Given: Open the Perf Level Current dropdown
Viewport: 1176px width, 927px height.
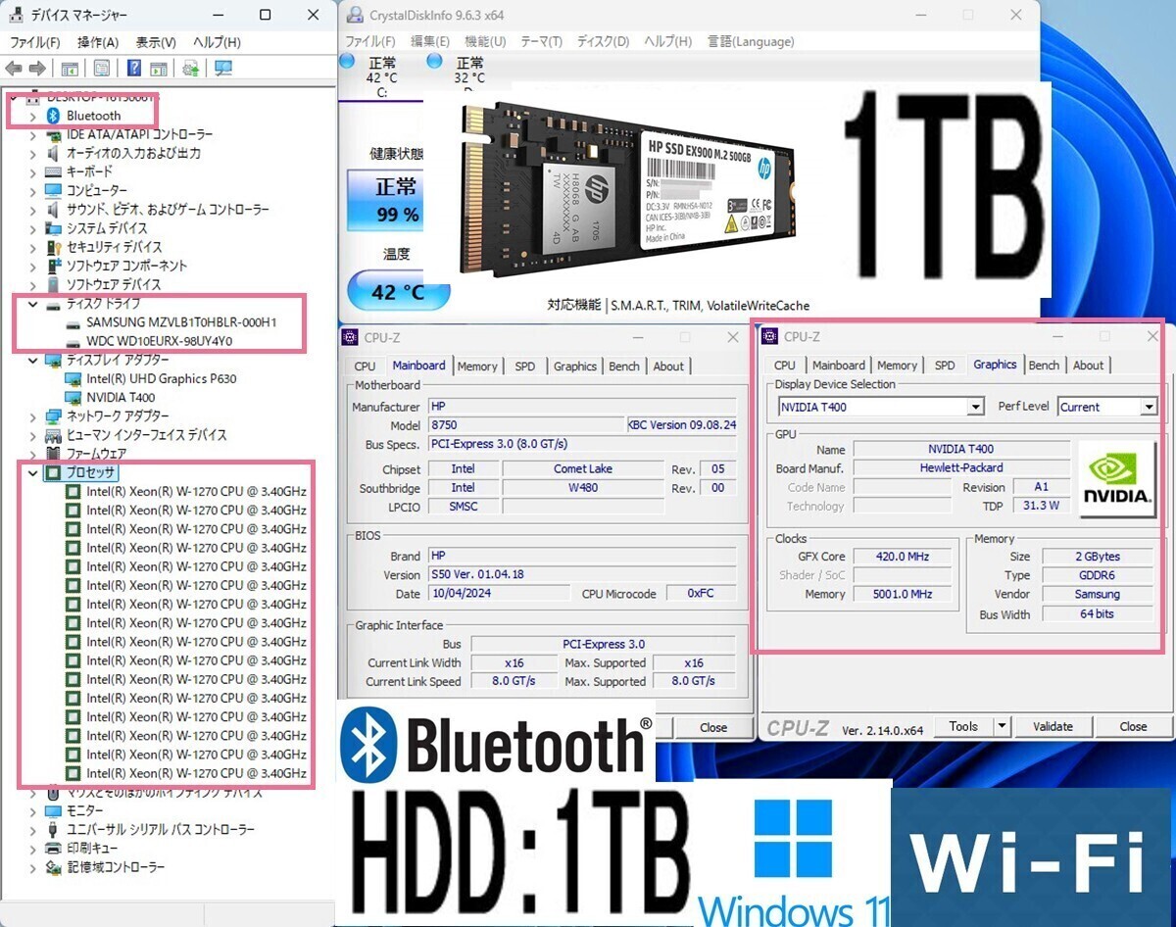Looking at the screenshot, I should point(1150,407).
